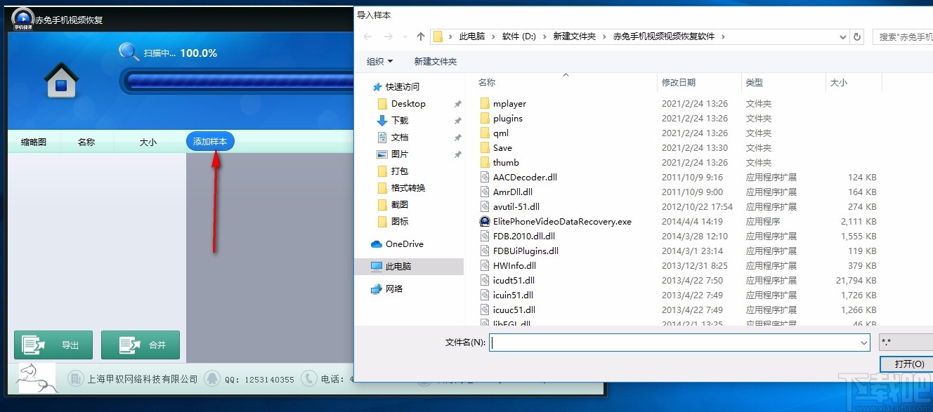Screen dimensions: 933x412
Task: Select the thumb folder
Action: 506,163
